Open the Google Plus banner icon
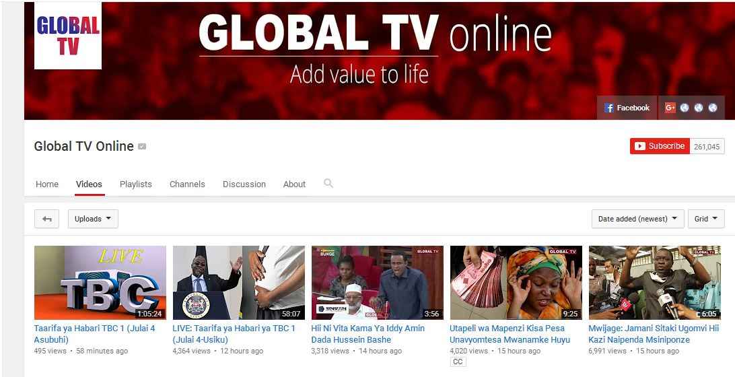 coord(670,108)
